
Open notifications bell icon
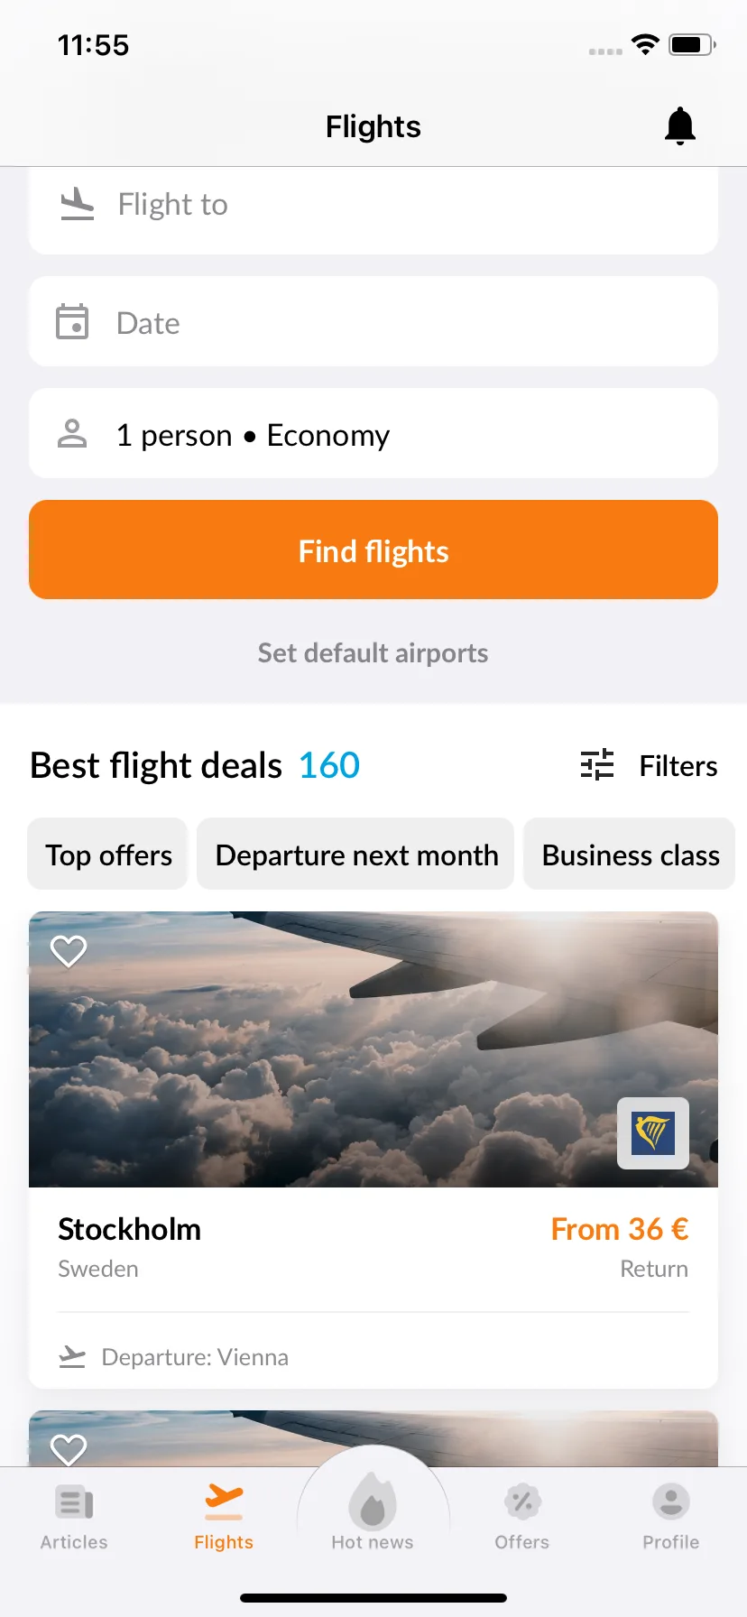pyautogui.click(x=680, y=126)
